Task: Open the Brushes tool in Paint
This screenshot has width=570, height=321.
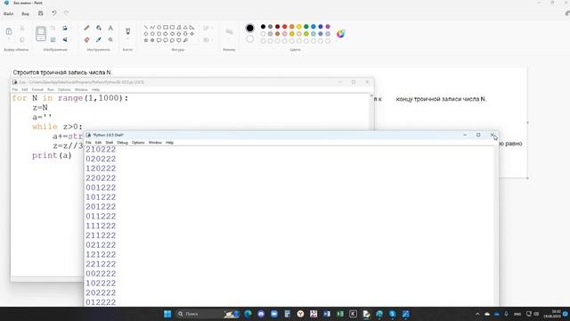Action: pos(127,31)
